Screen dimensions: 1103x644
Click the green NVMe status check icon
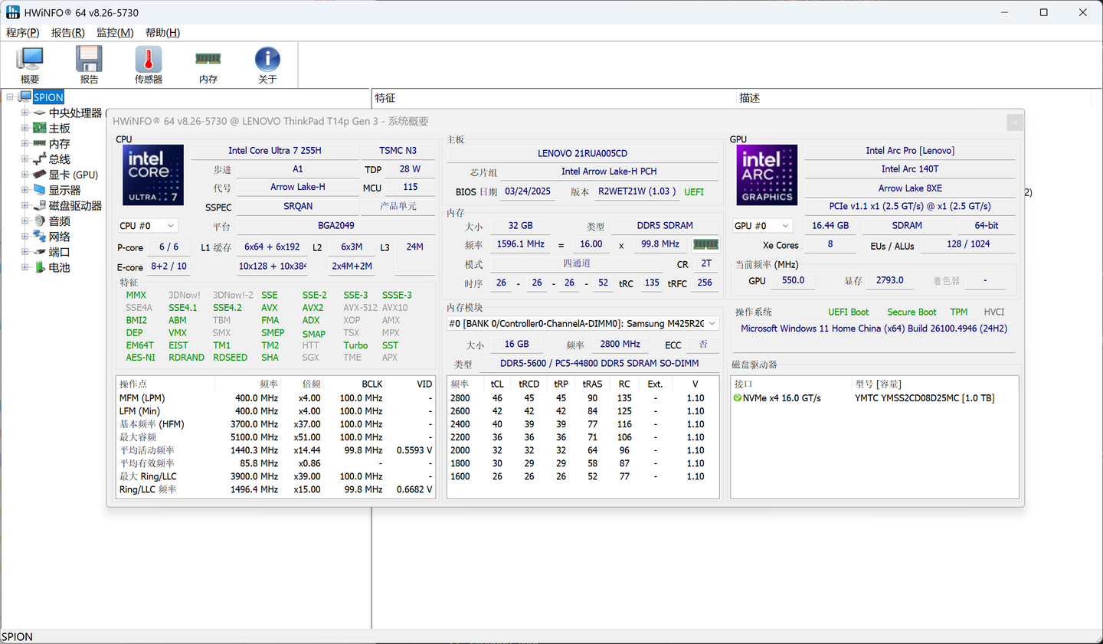coord(738,398)
